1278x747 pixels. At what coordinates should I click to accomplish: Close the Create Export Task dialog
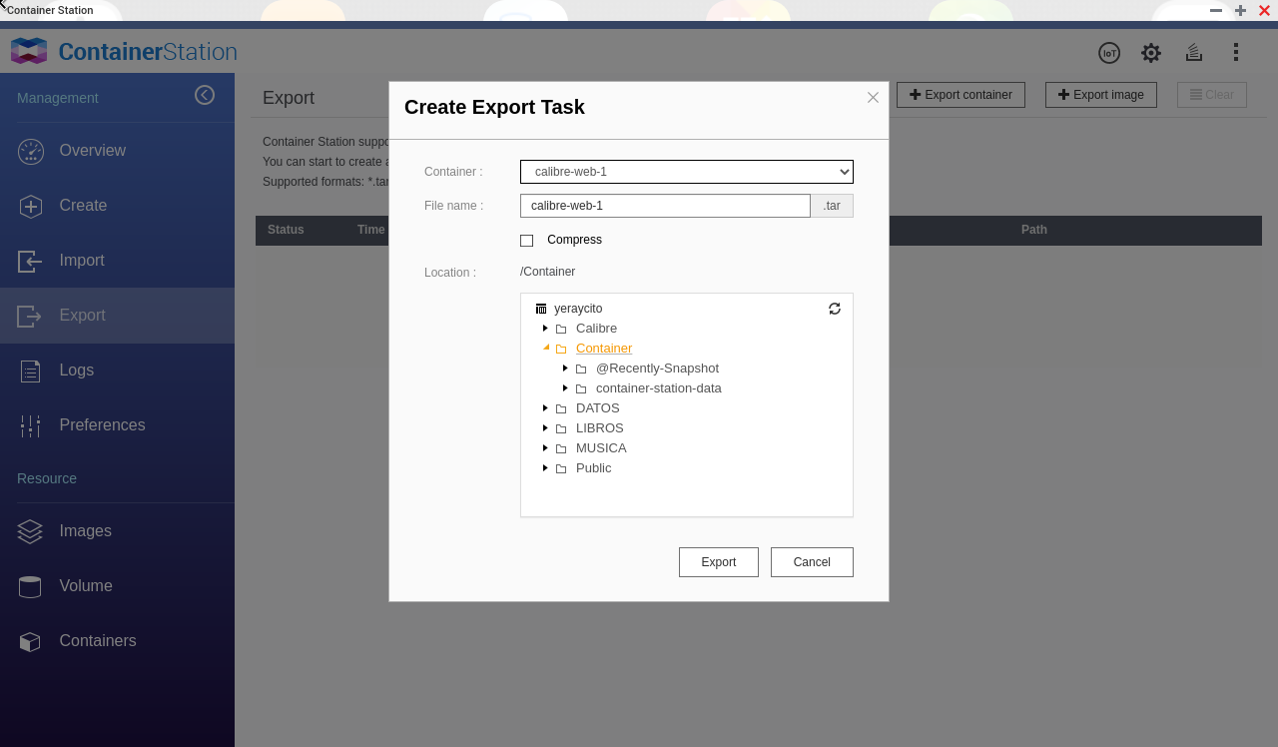873,97
